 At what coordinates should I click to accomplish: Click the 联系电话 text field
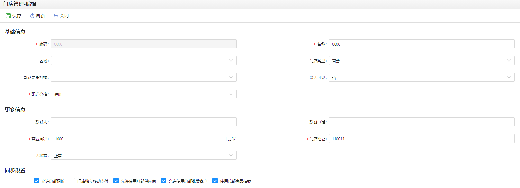pos(421,122)
